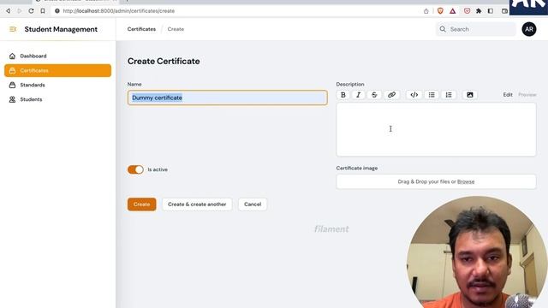This screenshot has width=548, height=308.
Task: Add a numbered list in Description
Action: 449,95
